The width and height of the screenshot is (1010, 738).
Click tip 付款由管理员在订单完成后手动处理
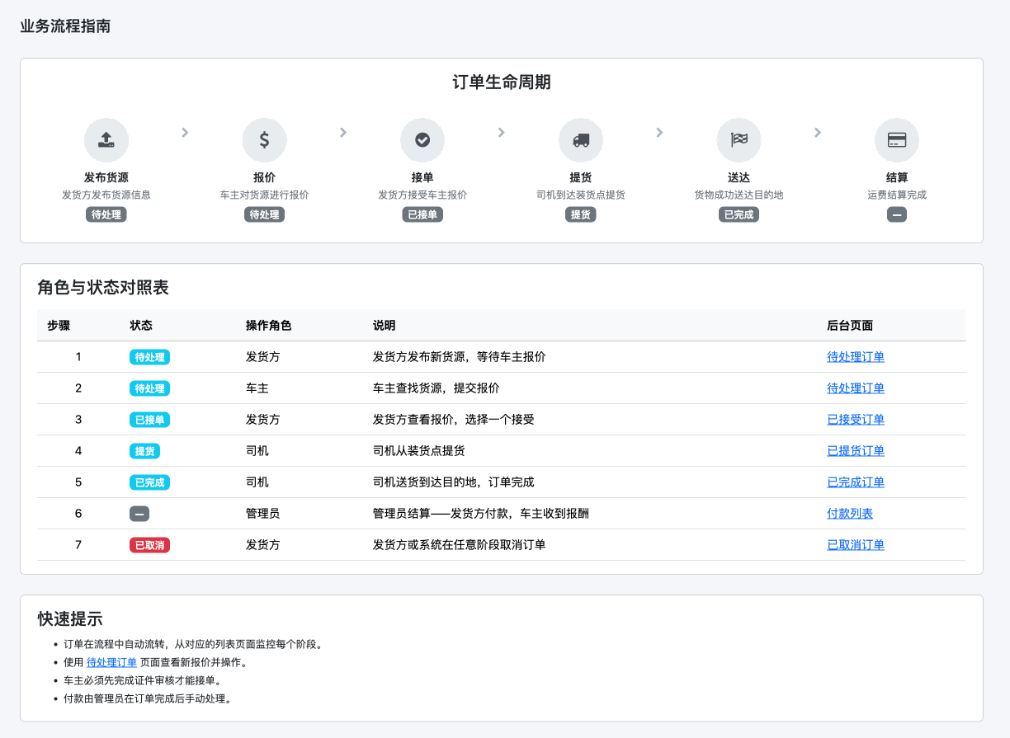click(x=148, y=698)
